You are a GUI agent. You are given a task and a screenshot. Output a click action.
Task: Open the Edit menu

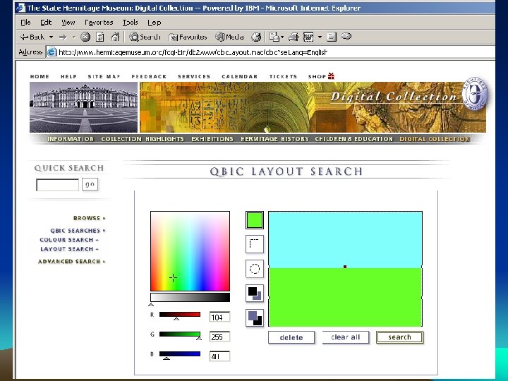click(46, 23)
